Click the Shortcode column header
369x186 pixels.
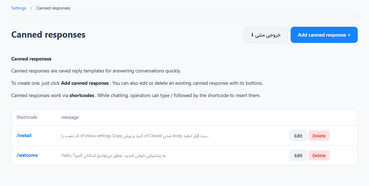[27, 117]
